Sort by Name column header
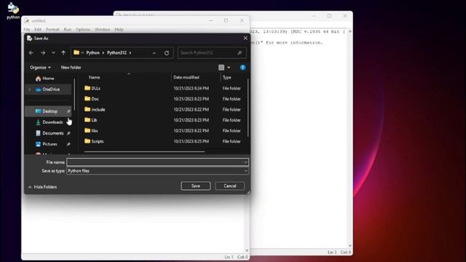This screenshot has height=262, width=466. click(94, 77)
